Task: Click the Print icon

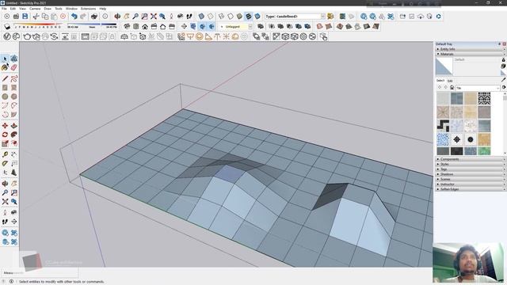Action: pyautogui.click(x=94, y=16)
